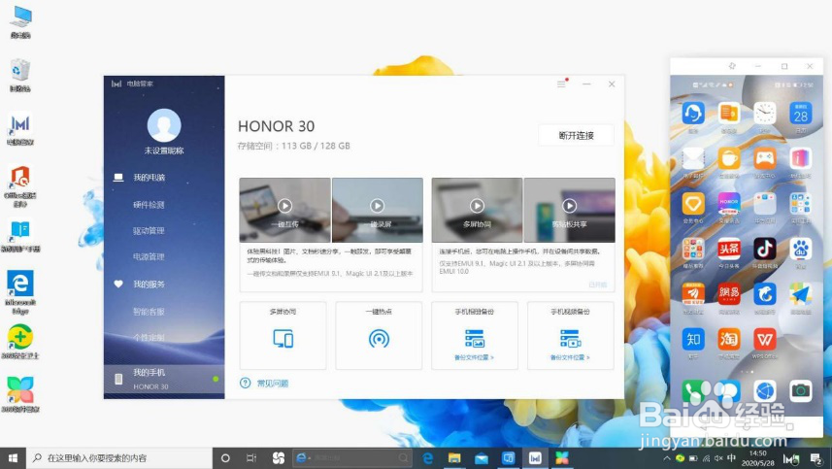Open the taskbar clock showing 14:50
Image resolution: width=832 pixels, height=469 pixels.
pyautogui.click(x=757, y=458)
